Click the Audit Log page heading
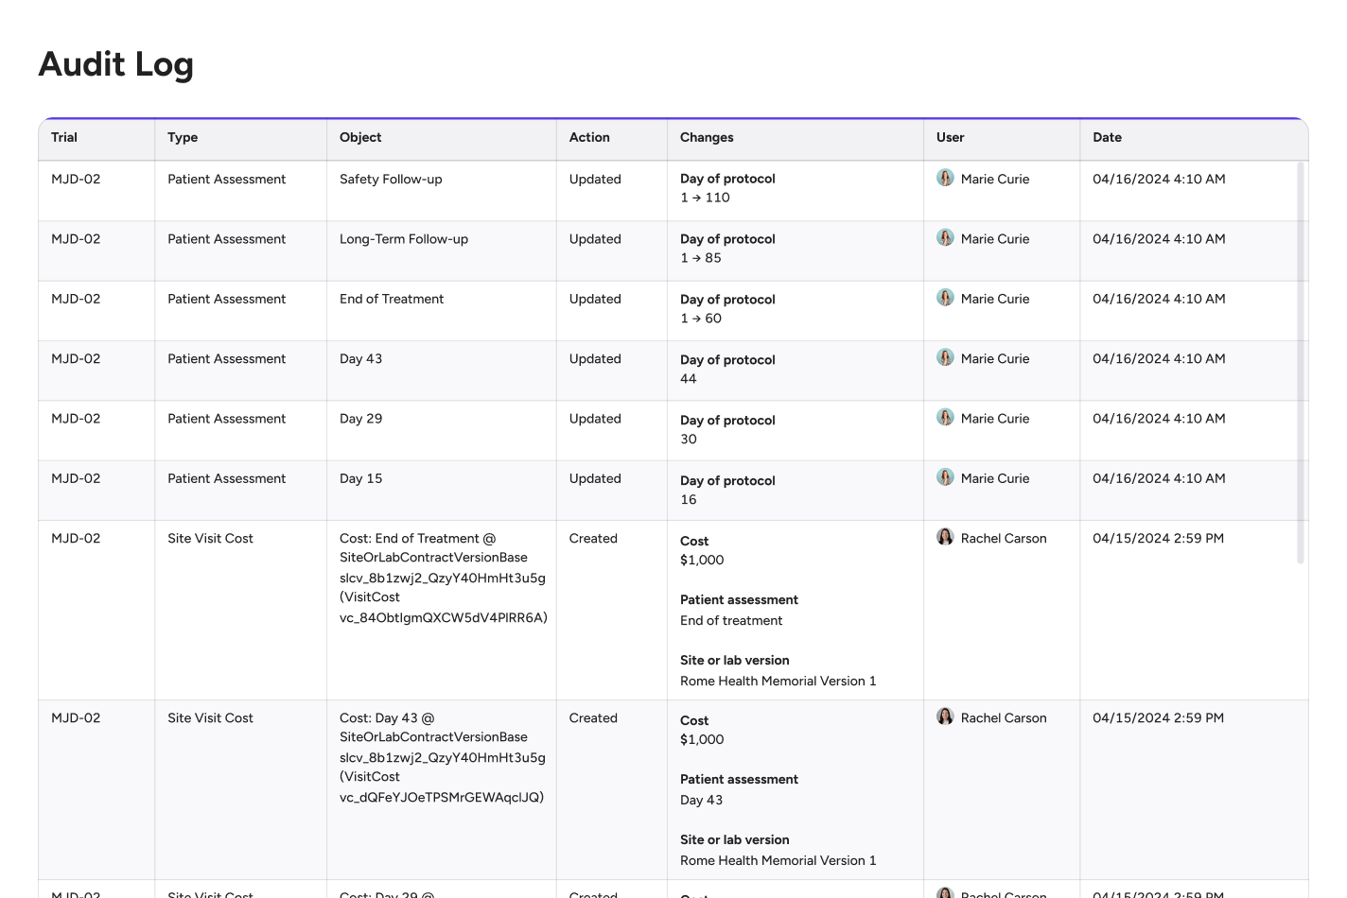 click(116, 64)
